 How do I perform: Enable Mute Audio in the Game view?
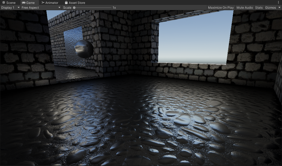(x=245, y=7)
